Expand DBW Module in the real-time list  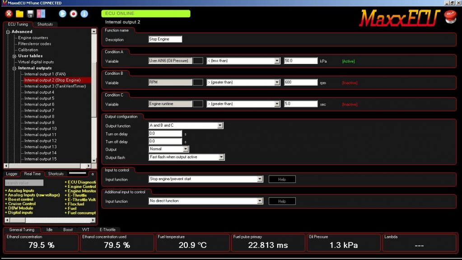tap(19, 208)
